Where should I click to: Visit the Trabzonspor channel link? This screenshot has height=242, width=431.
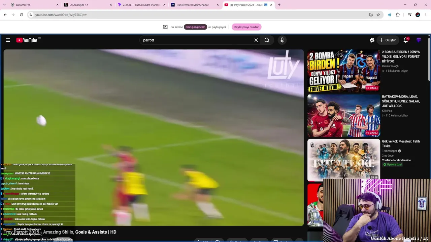pos(390,151)
